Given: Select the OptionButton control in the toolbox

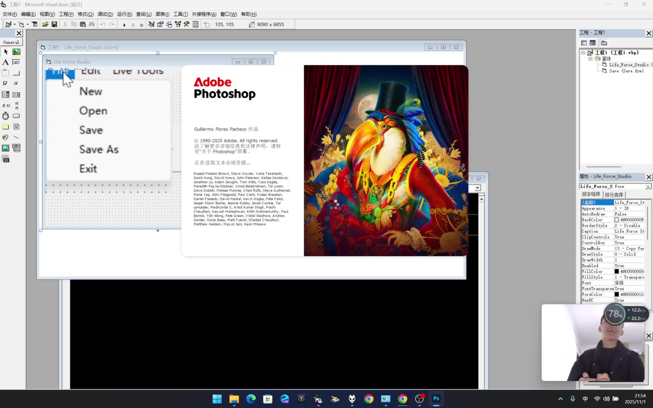Looking at the screenshot, I should 16,83.
